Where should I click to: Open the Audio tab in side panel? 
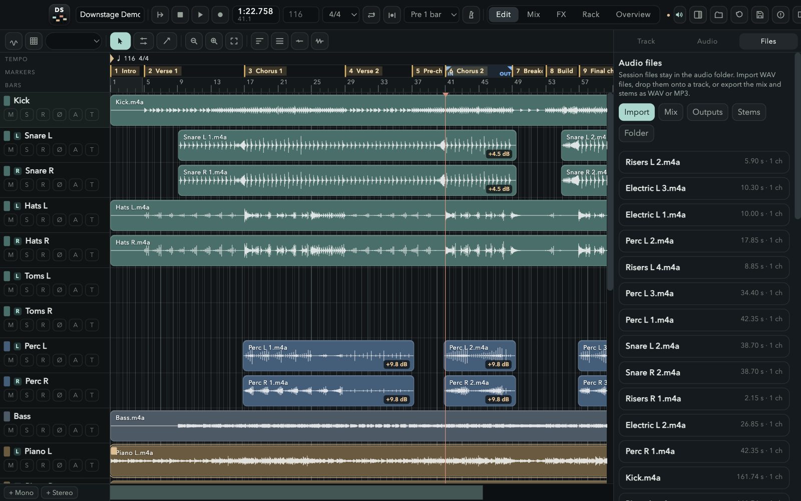coord(707,41)
